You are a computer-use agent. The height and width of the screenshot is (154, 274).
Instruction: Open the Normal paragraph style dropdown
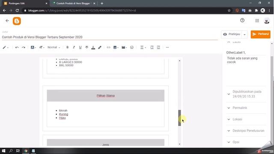(54, 47)
